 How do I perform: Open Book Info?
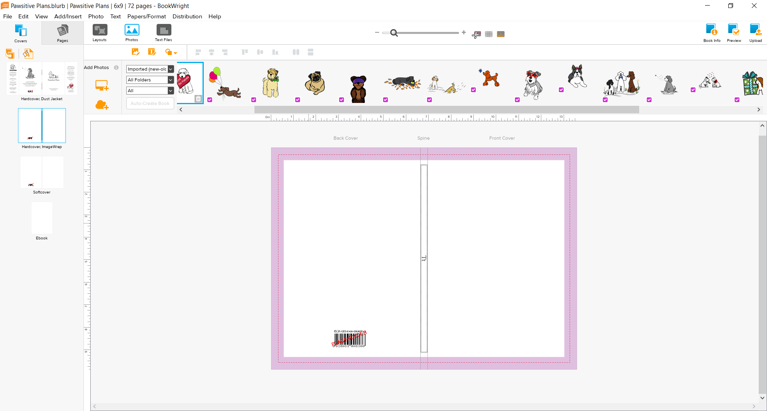(x=712, y=33)
